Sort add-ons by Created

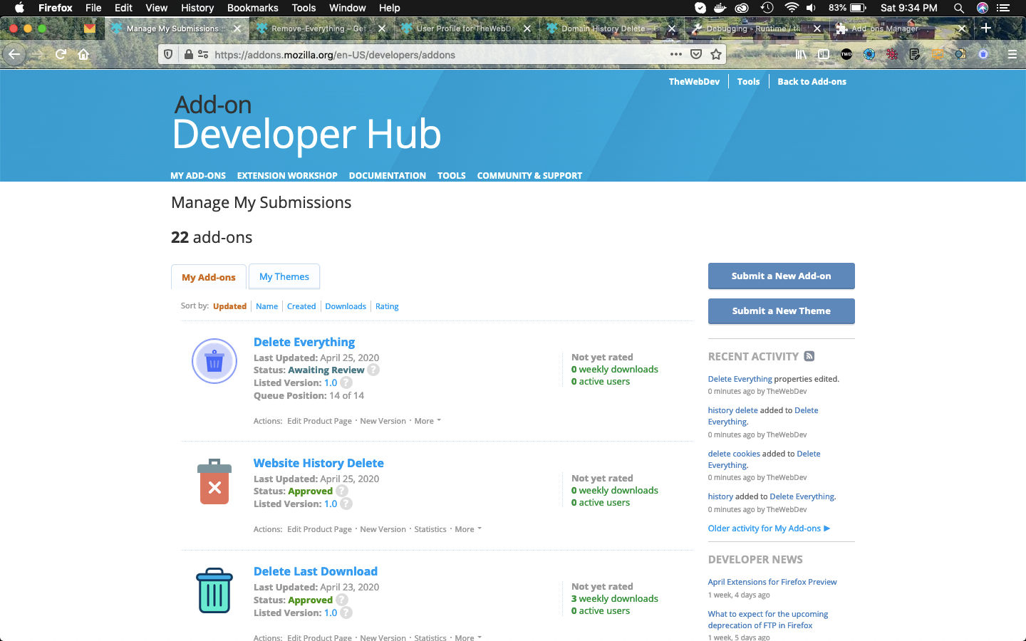click(301, 306)
